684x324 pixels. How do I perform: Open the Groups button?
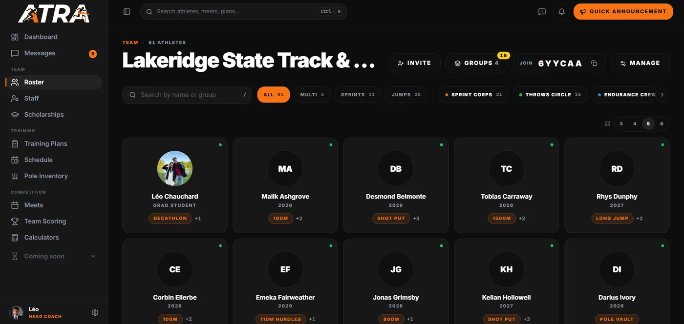coord(476,63)
